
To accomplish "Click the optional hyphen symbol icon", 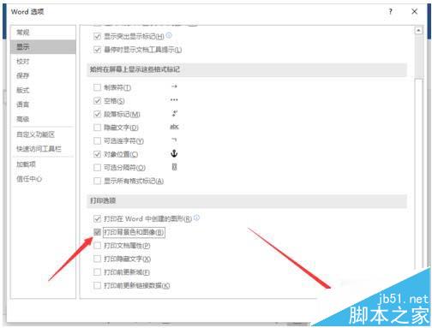I will tap(174, 140).
